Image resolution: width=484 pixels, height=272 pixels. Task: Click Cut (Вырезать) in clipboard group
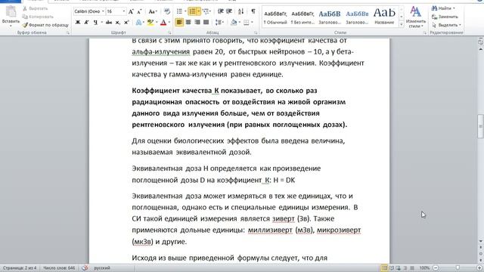click(x=36, y=8)
